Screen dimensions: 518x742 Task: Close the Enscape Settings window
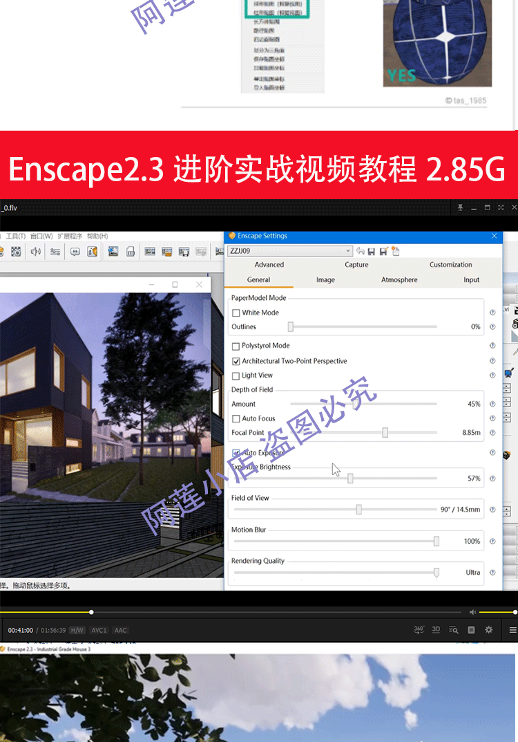[495, 236]
